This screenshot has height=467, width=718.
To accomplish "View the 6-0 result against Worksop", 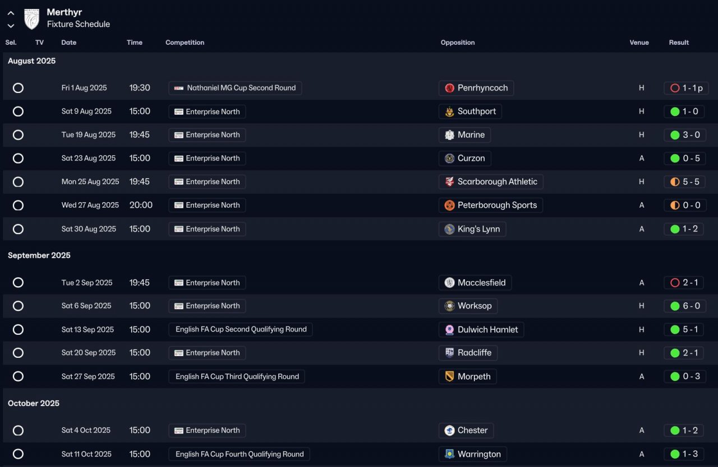I will tap(684, 306).
